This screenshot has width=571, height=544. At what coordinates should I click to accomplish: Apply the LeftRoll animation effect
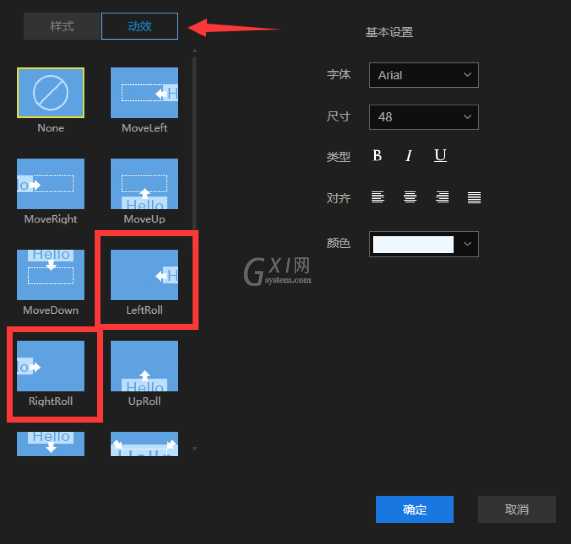point(144,275)
